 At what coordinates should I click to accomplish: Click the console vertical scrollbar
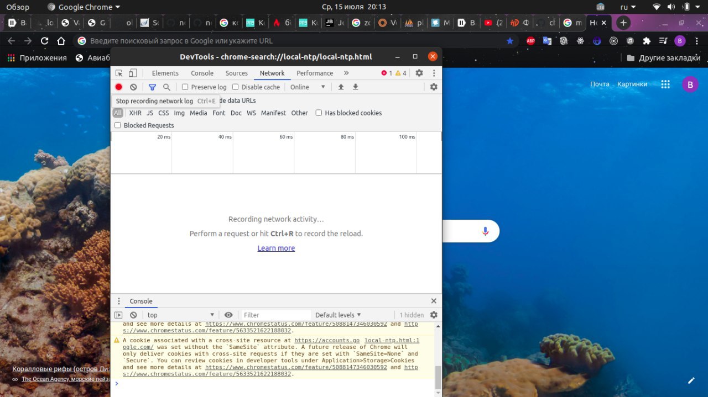(x=438, y=377)
